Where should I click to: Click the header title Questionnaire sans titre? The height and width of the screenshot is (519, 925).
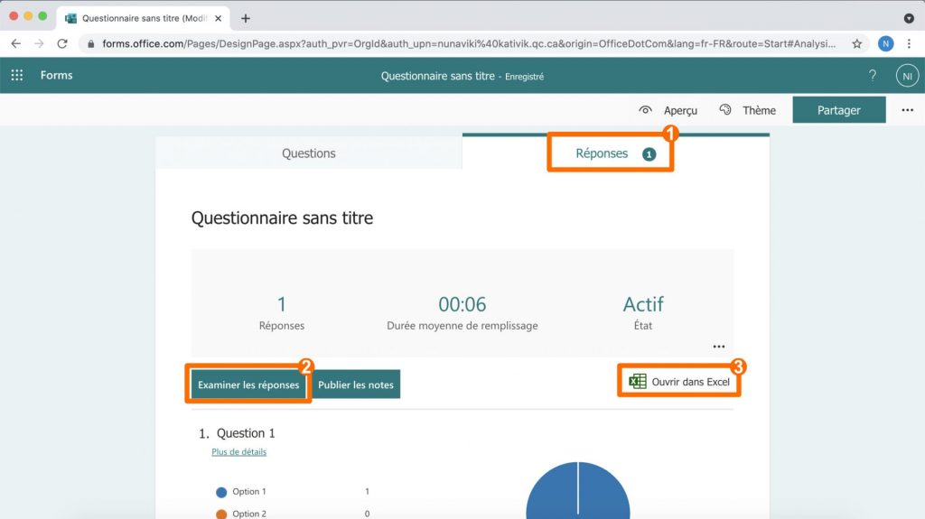click(438, 76)
